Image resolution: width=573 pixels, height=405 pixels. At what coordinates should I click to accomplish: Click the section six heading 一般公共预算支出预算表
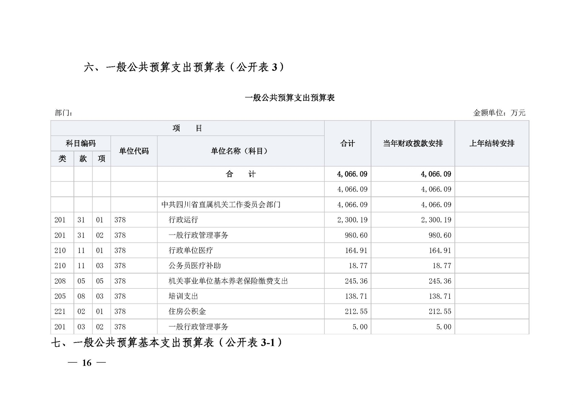coord(184,67)
